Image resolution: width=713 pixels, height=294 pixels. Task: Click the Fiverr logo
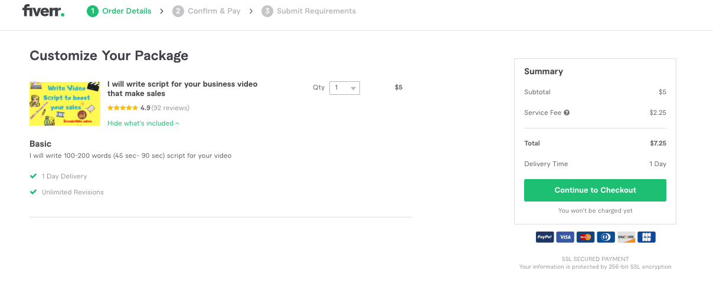(x=44, y=11)
